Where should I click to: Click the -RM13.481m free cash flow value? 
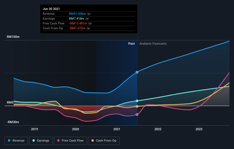click(x=78, y=23)
